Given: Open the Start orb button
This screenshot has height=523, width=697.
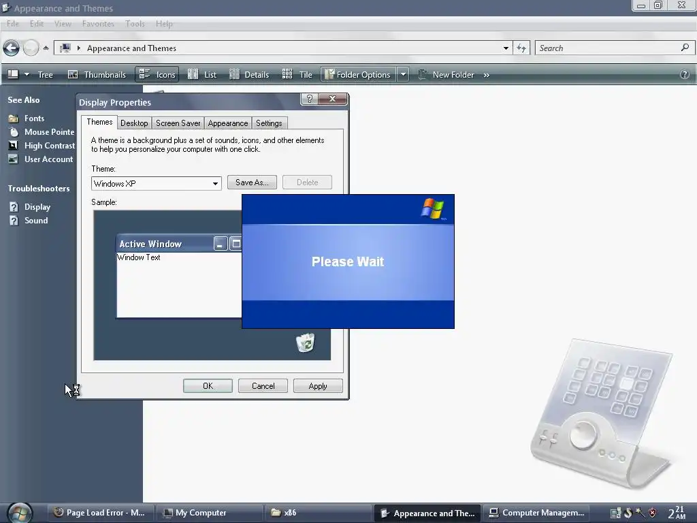Looking at the screenshot, I should click(20, 512).
